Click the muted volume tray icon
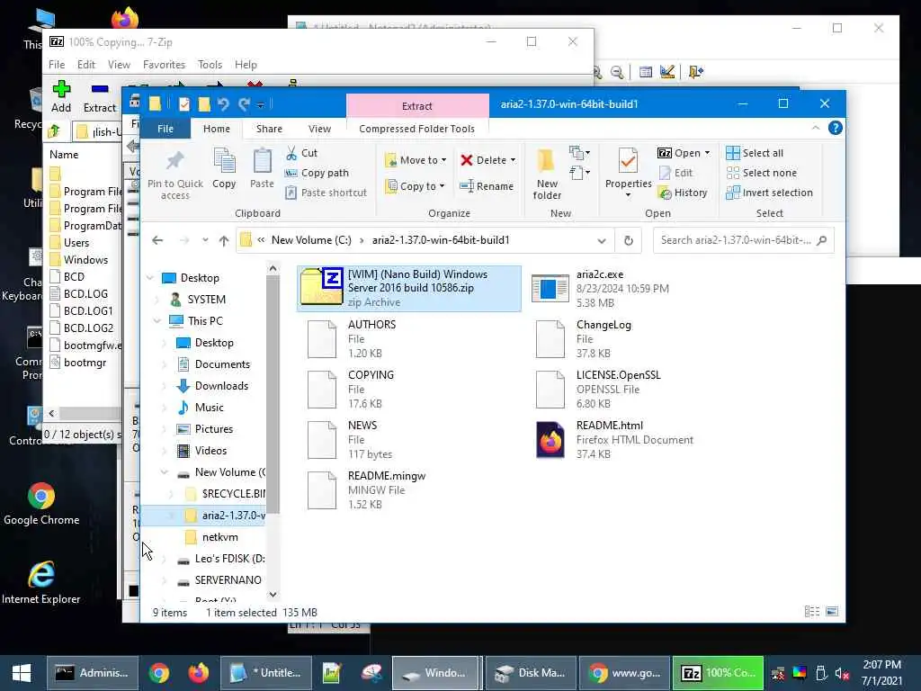 (x=842, y=673)
